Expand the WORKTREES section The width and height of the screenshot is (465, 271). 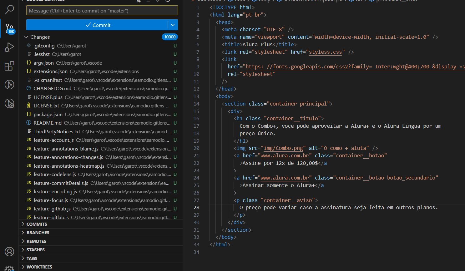(101, 267)
